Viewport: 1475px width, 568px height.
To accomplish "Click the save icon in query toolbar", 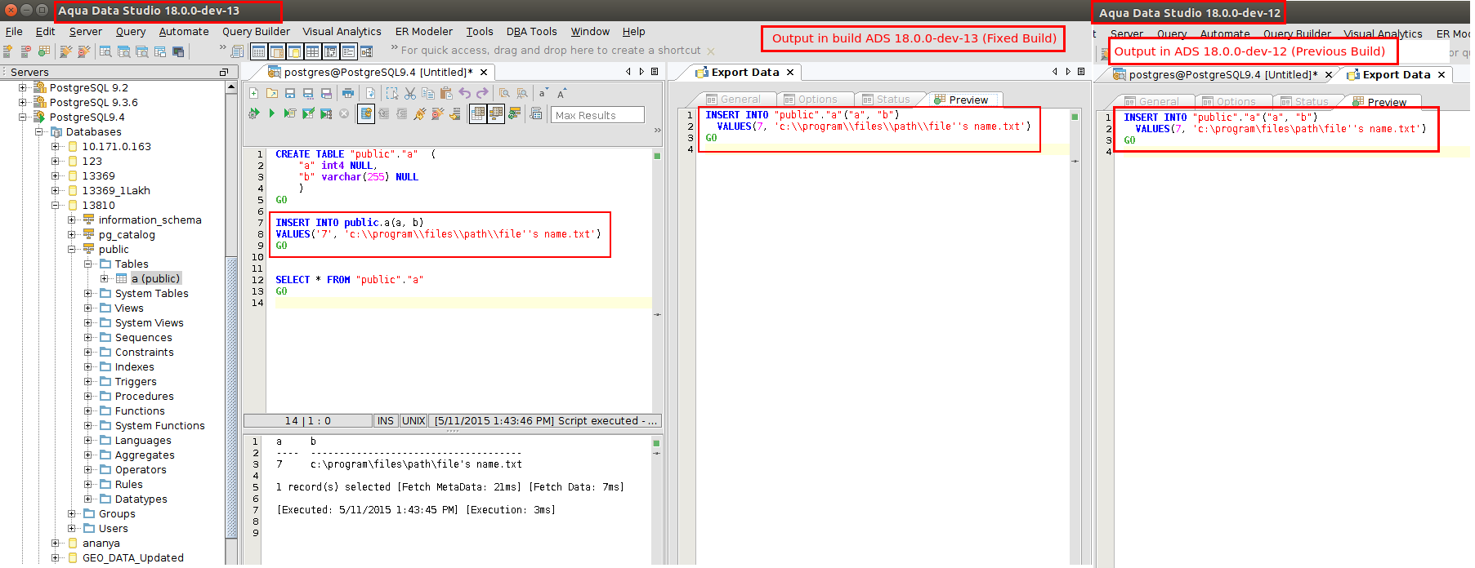I will pyautogui.click(x=290, y=93).
